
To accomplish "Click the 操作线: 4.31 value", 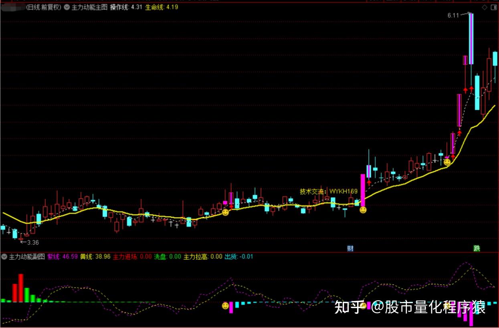I will (x=126, y=7).
